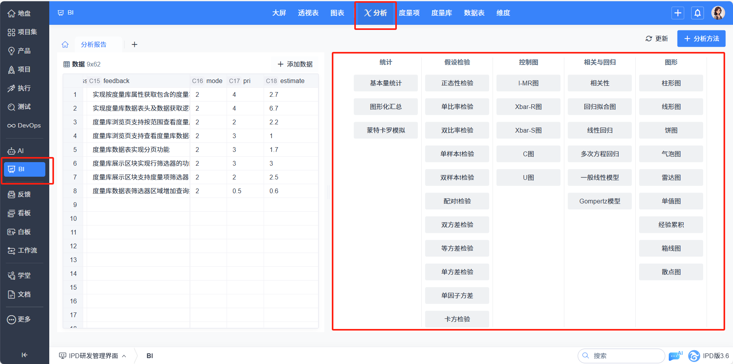The width and height of the screenshot is (733, 364).
Task: Open DevOps in the sidebar
Action: pyautogui.click(x=24, y=126)
